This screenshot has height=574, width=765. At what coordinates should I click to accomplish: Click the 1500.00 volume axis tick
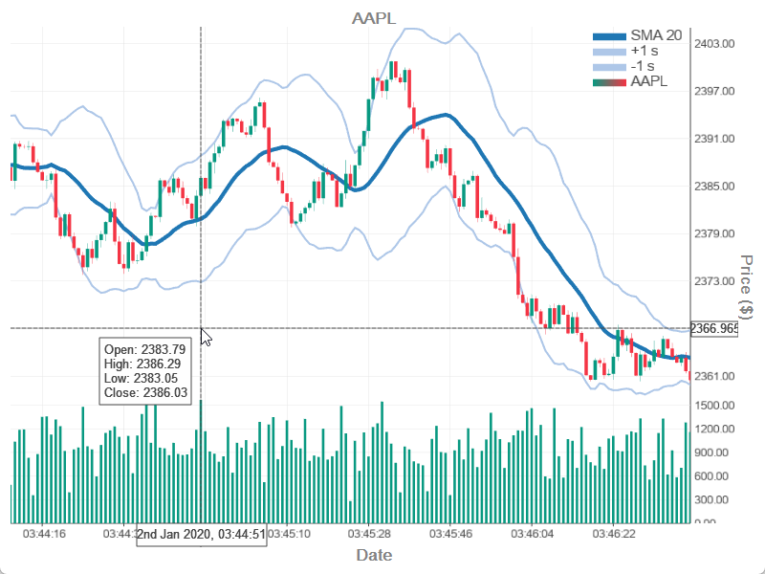714,406
